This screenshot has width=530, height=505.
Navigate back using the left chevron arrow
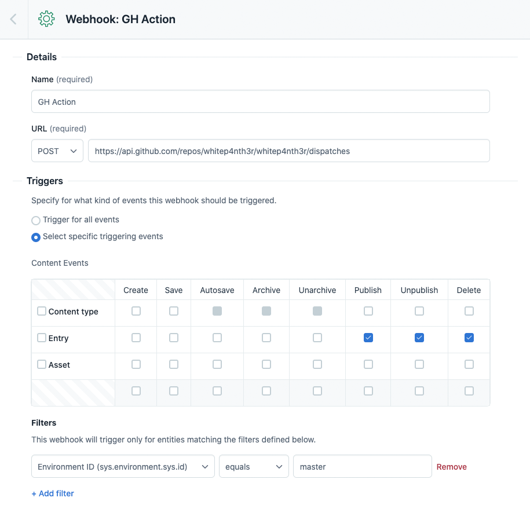click(13, 19)
